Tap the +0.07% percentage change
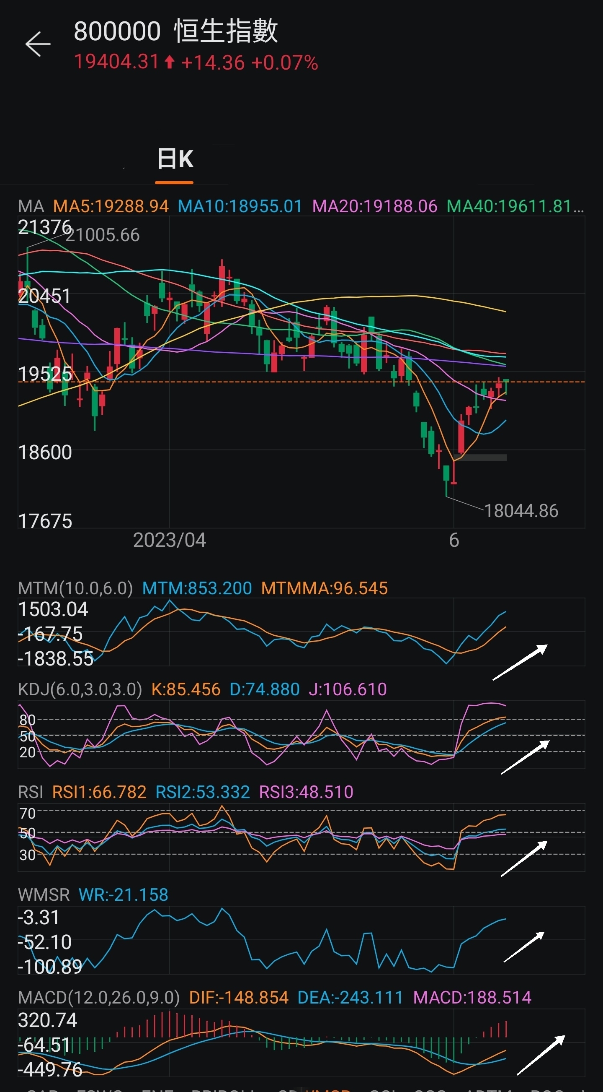The height and width of the screenshot is (1092, 603). click(284, 63)
